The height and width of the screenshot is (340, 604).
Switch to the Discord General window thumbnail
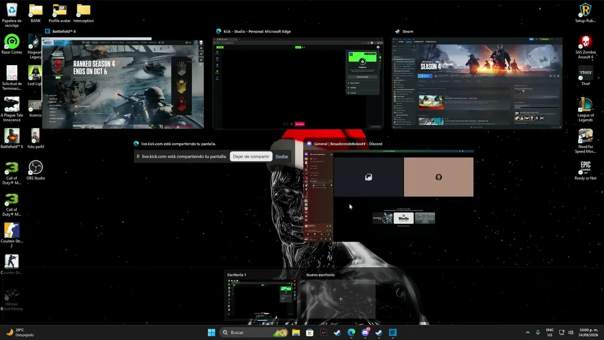389,196
